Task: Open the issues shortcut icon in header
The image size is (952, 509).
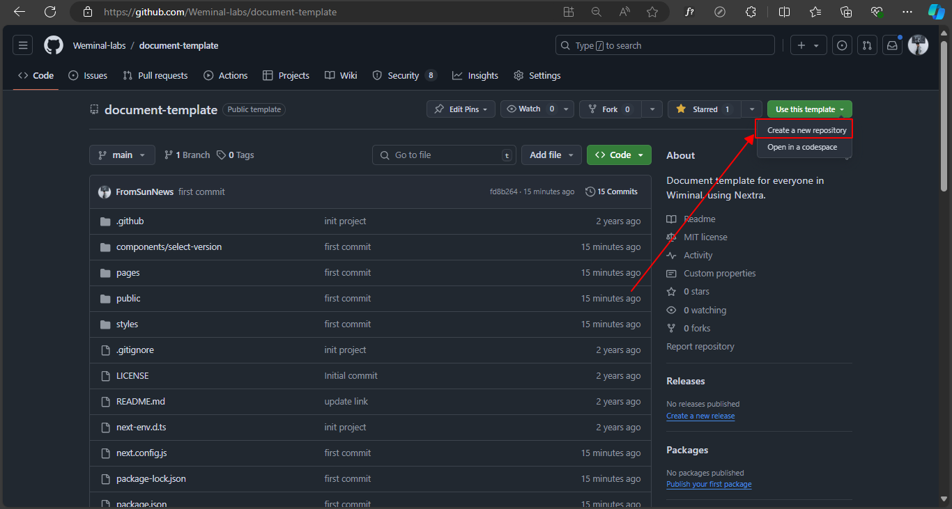Action: click(x=842, y=45)
